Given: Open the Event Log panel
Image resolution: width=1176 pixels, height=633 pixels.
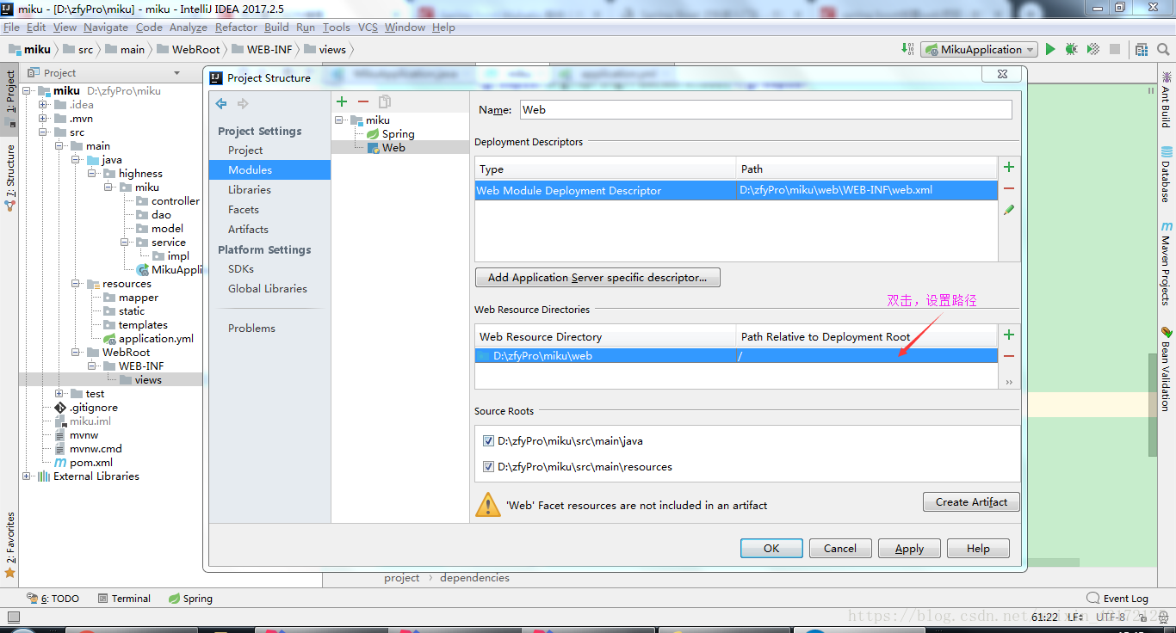Looking at the screenshot, I should [x=1117, y=599].
